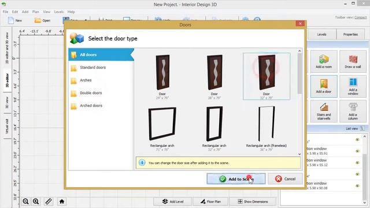The height and width of the screenshot is (208, 370).
Task: Click the Add a window tool
Action: pos(353,86)
